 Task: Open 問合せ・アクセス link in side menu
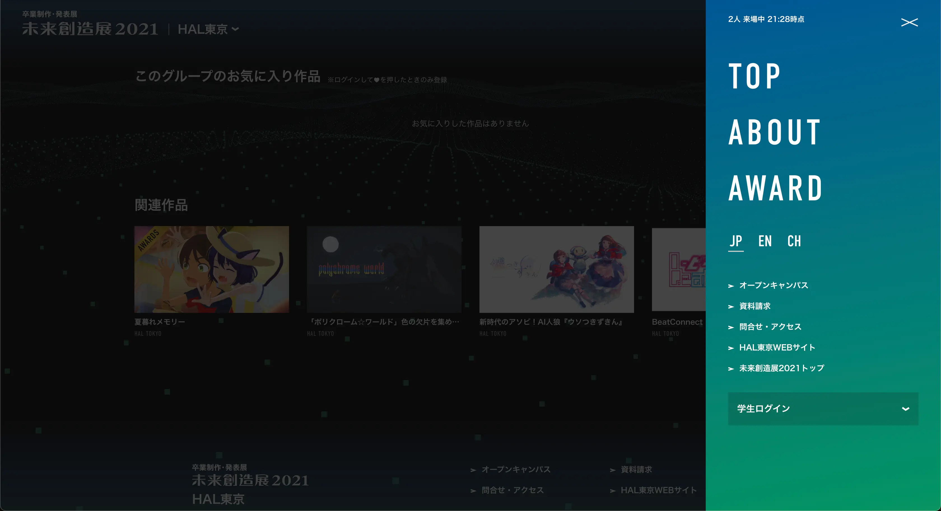point(770,327)
